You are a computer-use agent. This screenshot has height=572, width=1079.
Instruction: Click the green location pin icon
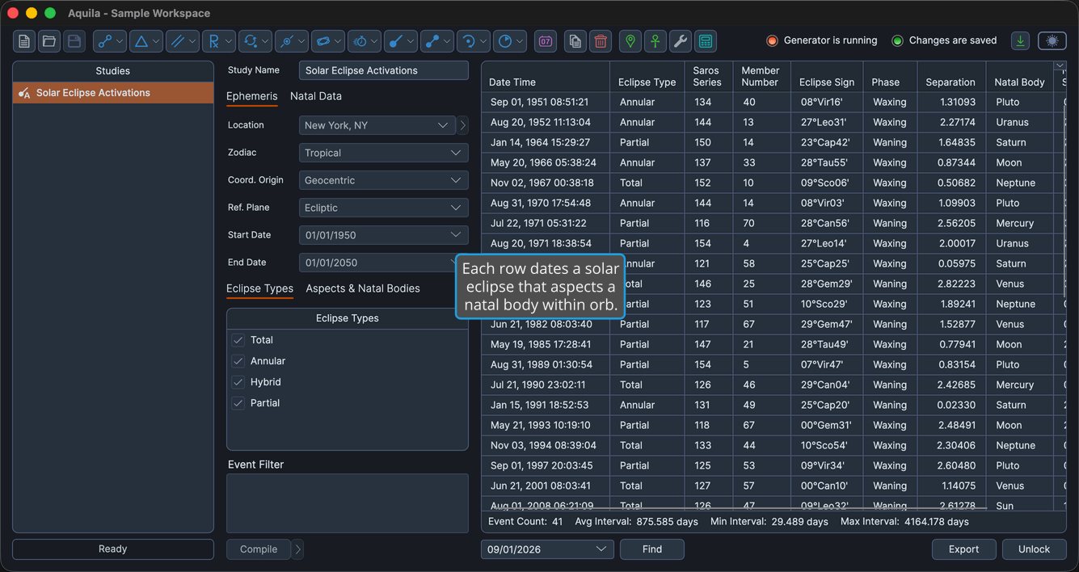(x=630, y=41)
